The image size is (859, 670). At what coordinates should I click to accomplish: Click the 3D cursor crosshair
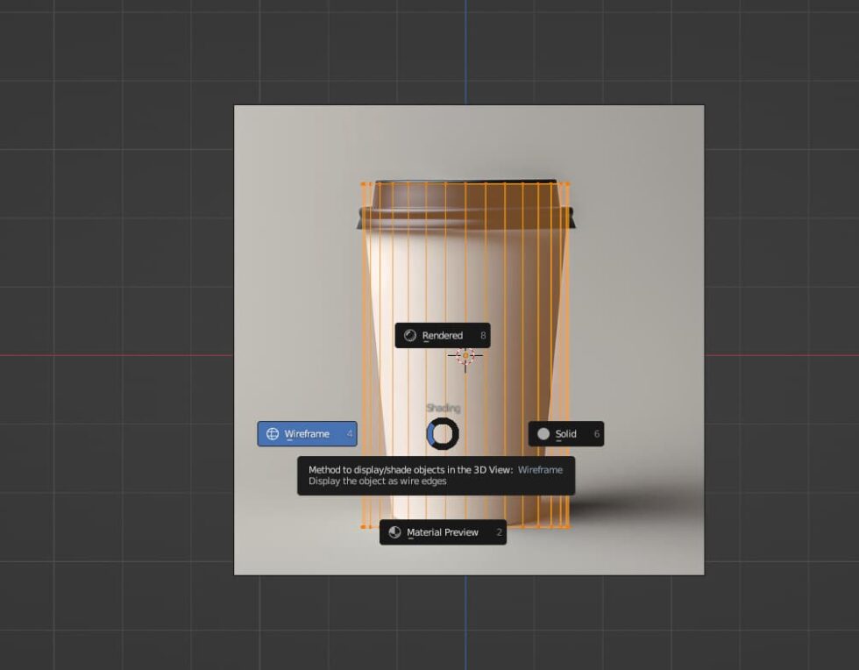(x=467, y=356)
